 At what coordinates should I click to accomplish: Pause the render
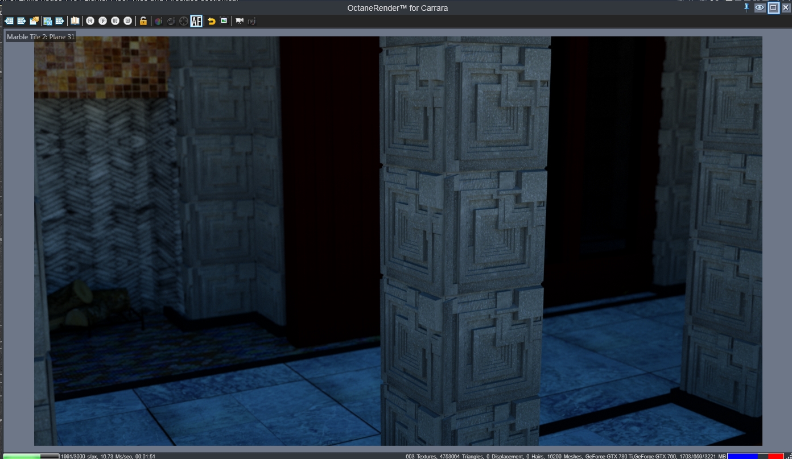[115, 21]
